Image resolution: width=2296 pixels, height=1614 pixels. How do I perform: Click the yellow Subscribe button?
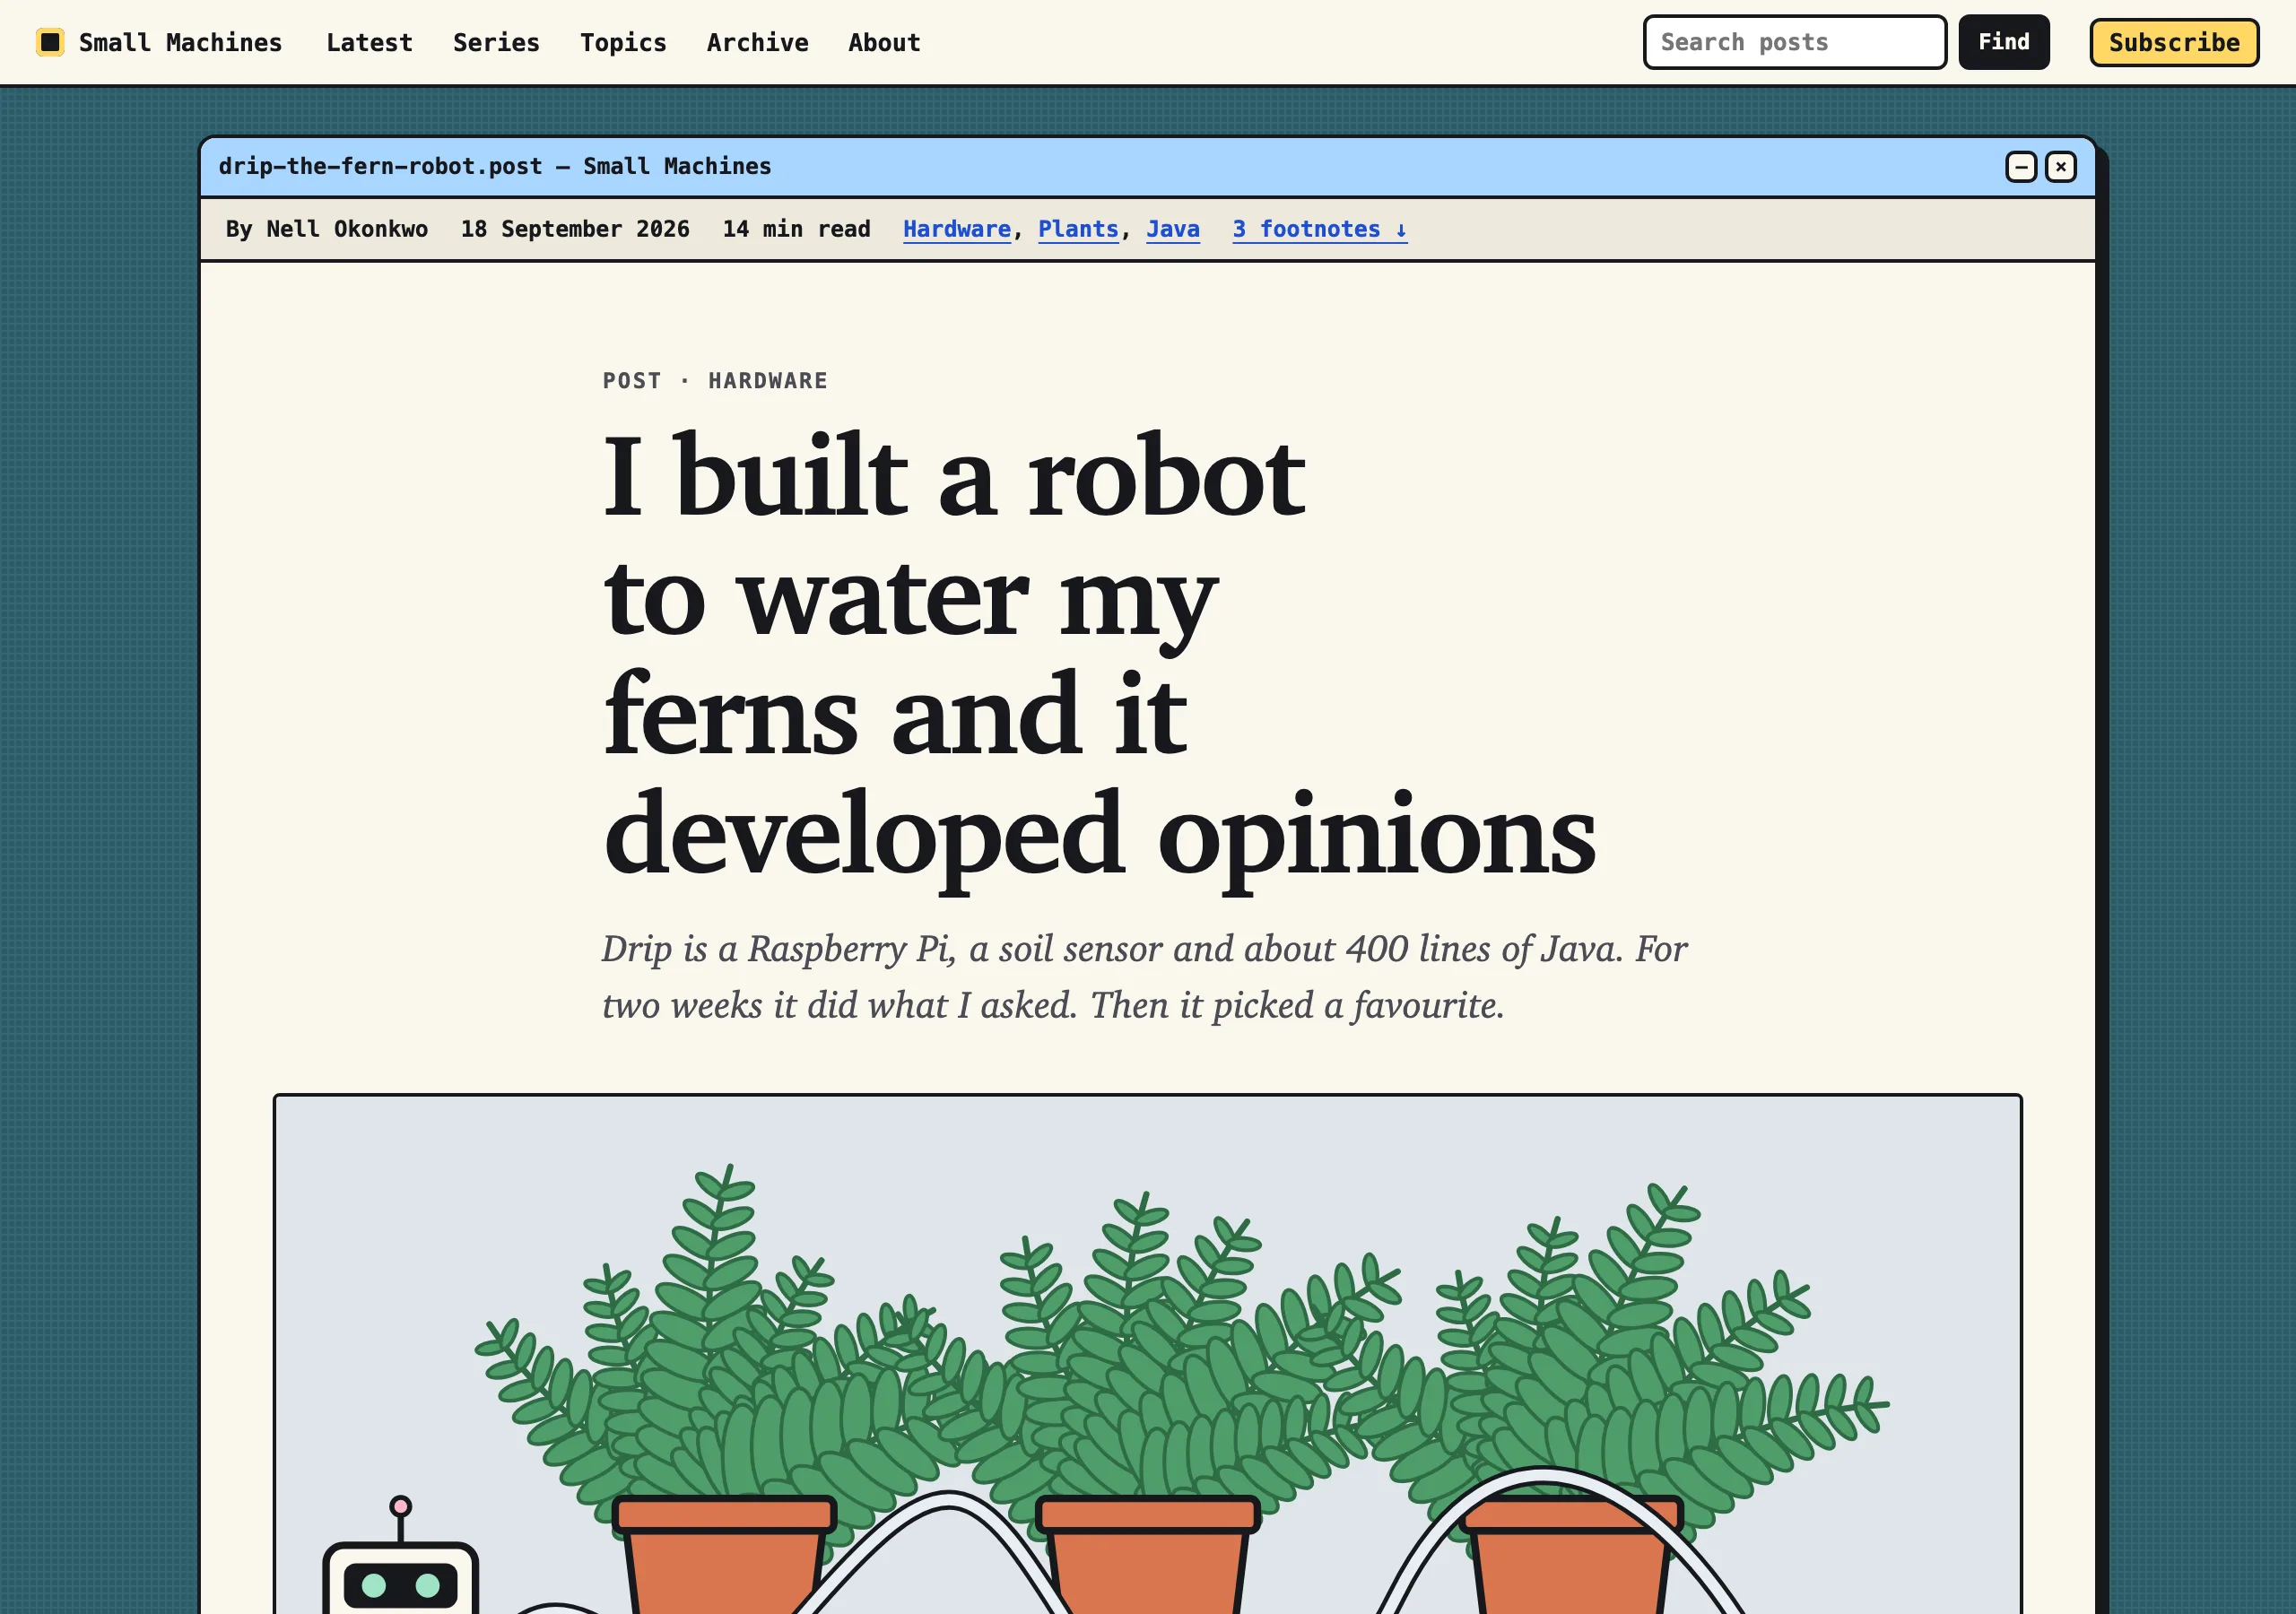(x=2173, y=42)
